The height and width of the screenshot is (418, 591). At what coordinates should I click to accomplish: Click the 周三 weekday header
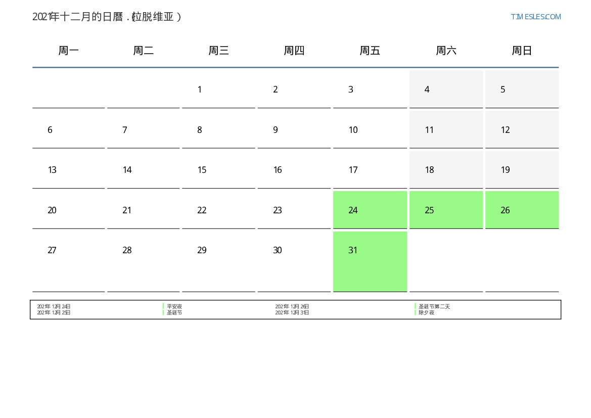coord(218,51)
